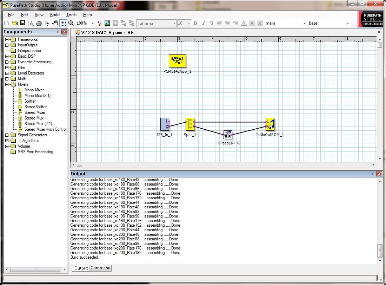The width and height of the screenshot is (386, 285).
Task: Open the Tools menu
Action: coord(71,15)
